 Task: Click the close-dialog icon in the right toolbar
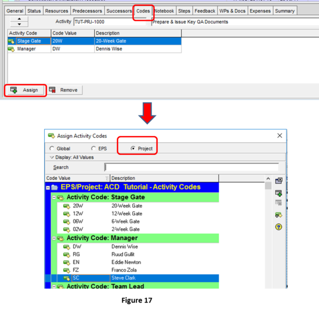click(279, 181)
